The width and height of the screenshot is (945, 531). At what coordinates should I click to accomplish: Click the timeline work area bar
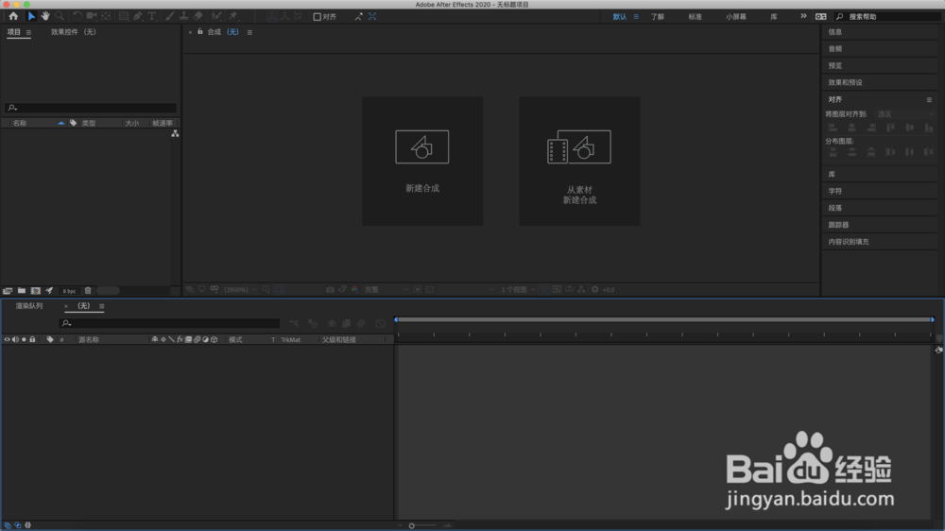point(664,319)
